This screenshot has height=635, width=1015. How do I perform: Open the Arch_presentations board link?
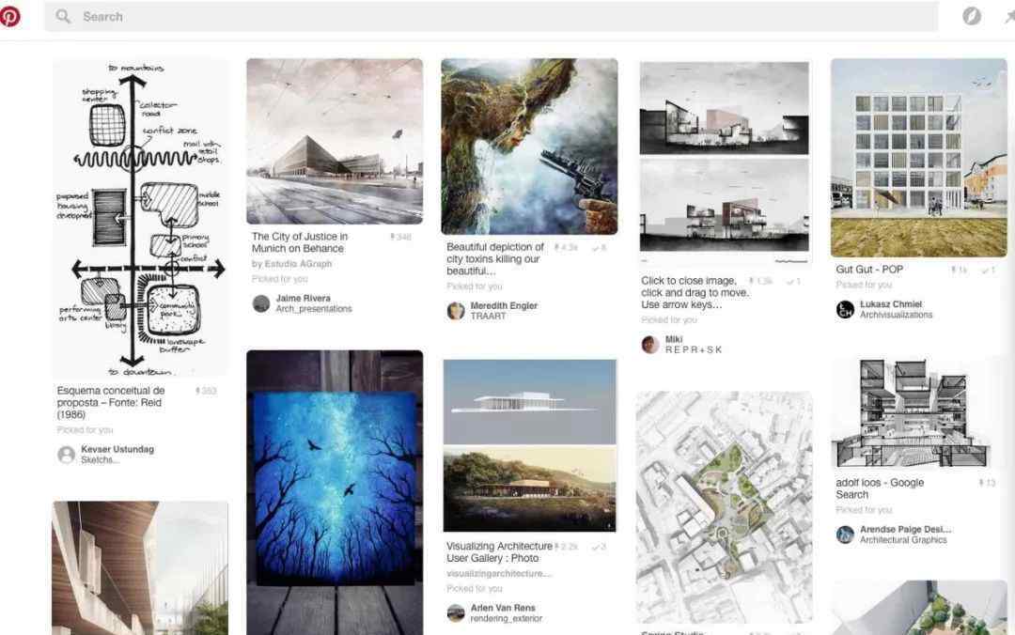pos(314,309)
